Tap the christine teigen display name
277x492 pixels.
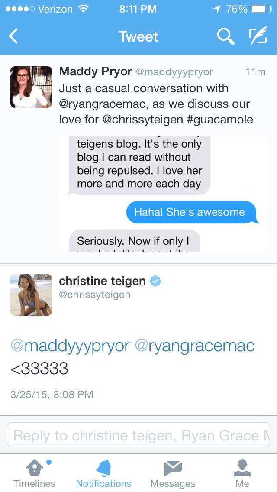[x=102, y=281]
